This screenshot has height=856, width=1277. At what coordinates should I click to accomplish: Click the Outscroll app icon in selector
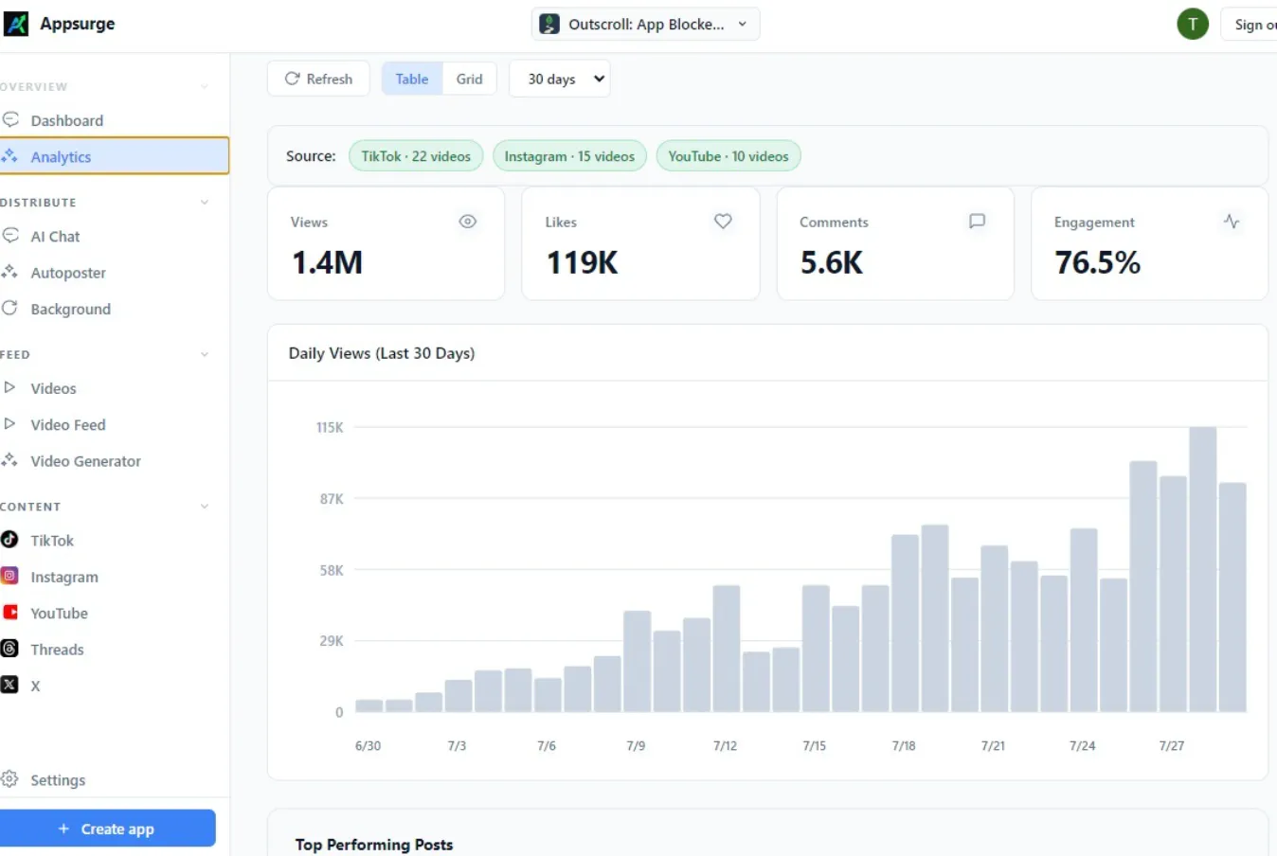[x=549, y=25]
